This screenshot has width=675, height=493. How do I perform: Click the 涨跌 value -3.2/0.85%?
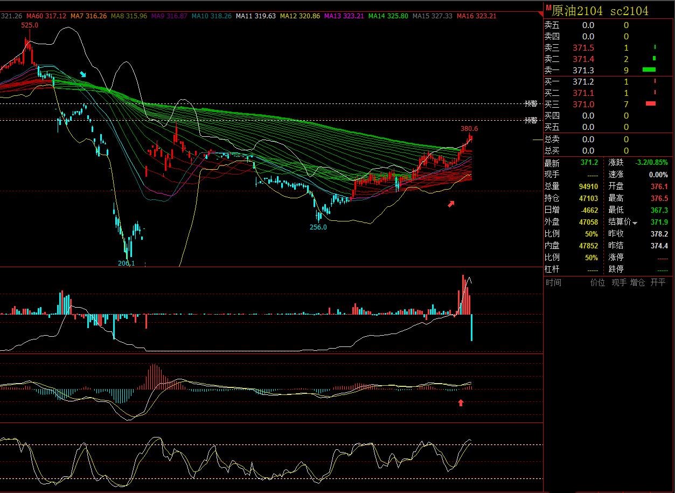651,163
